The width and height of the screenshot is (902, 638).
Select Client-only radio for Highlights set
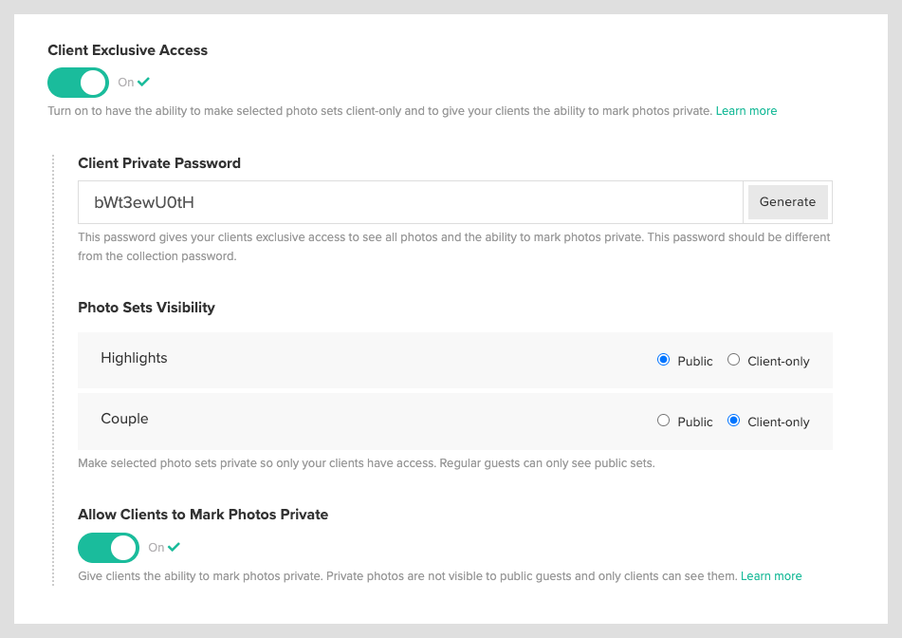pos(733,360)
